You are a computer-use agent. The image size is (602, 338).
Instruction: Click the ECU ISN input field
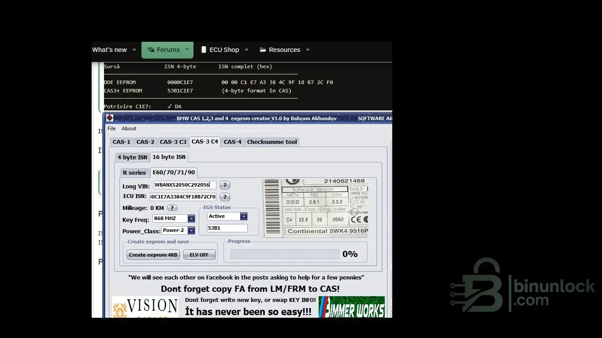183,197
